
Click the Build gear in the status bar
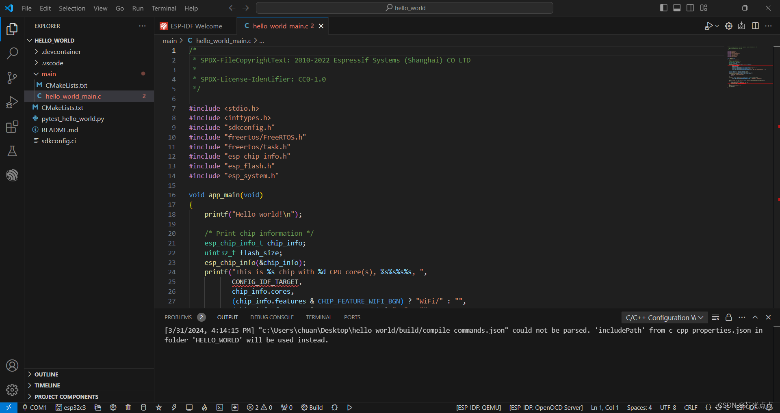304,408
